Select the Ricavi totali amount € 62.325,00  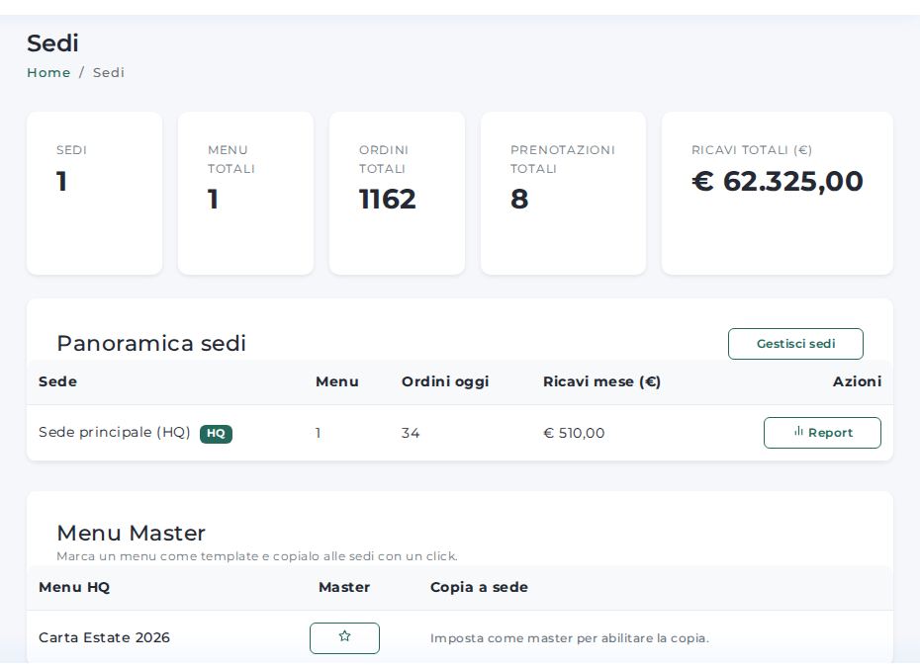(778, 181)
